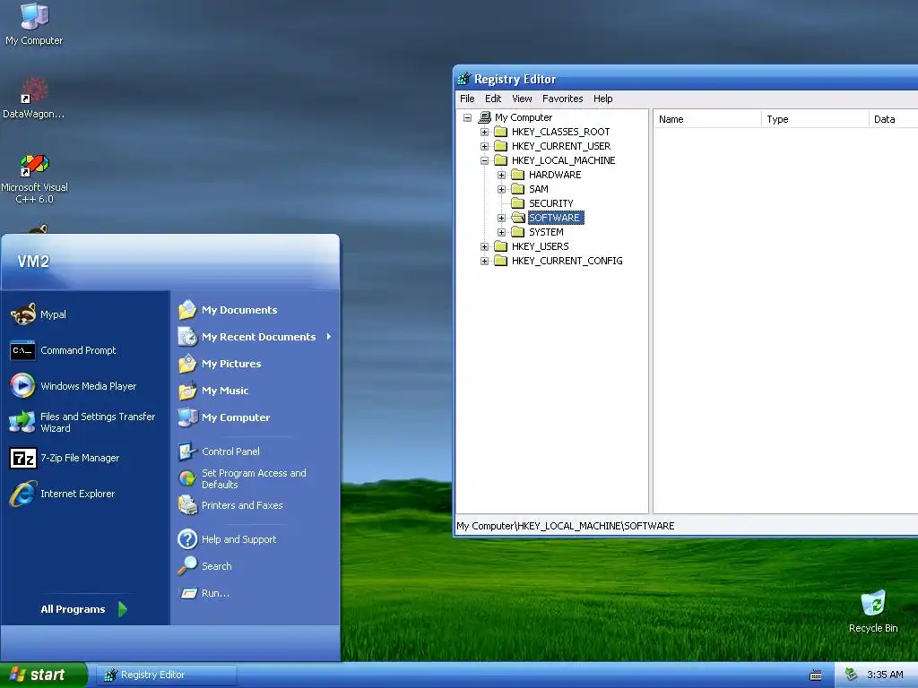918x688 pixels.
Task: Collapse HKEY_LOCAL_MACHINE key
Action: point(484,160)
